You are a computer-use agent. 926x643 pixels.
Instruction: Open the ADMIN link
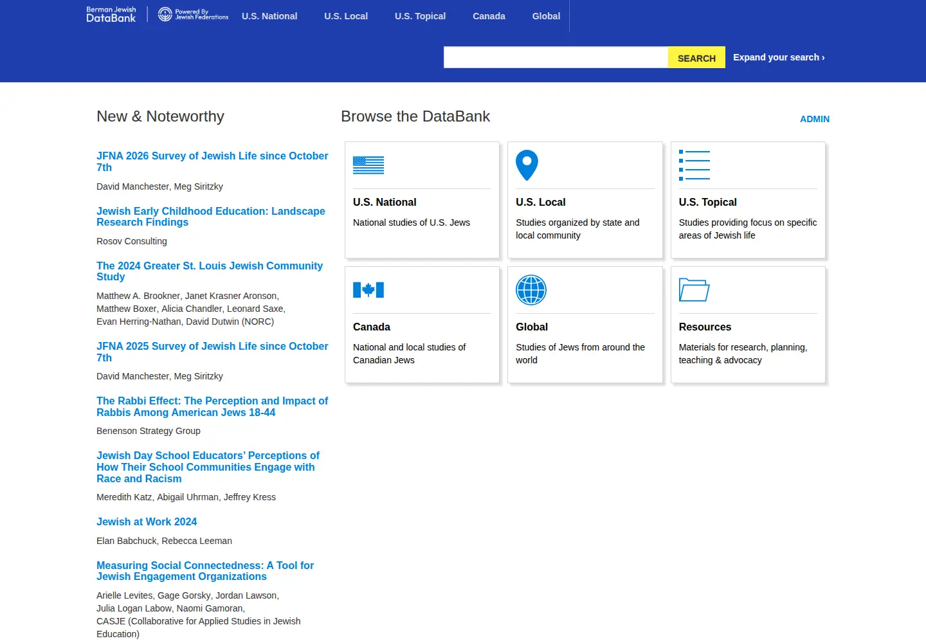click(815, 119)
